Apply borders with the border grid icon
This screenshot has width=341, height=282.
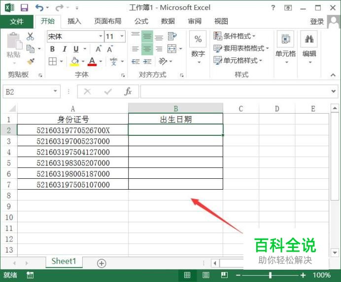pos(53,61)
